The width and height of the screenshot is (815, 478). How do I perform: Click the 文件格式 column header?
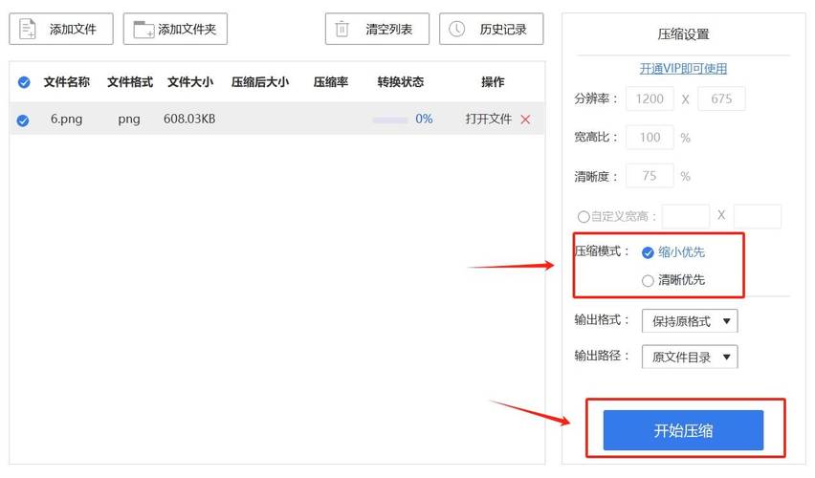coord(130,82)
